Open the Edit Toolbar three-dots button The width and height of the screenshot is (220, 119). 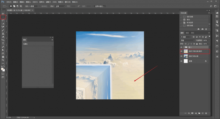3,63
